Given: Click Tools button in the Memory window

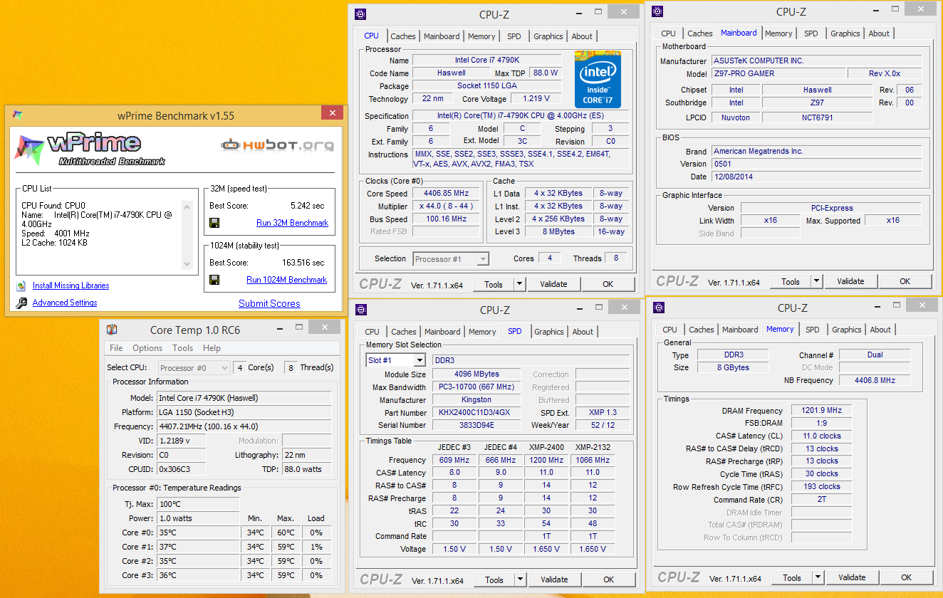Looking at the screenshot, I should click(x=792, y=577).
